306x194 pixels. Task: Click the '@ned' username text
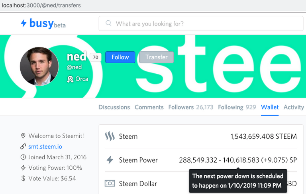[74, 67]
